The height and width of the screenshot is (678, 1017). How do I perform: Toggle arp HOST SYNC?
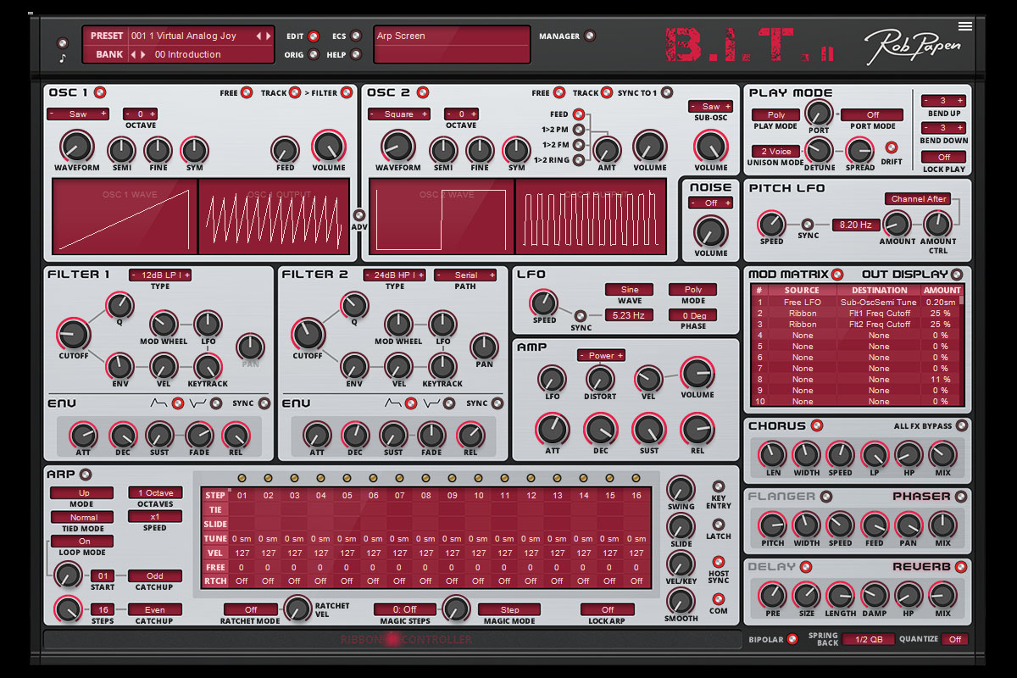[x=719, y=562]
